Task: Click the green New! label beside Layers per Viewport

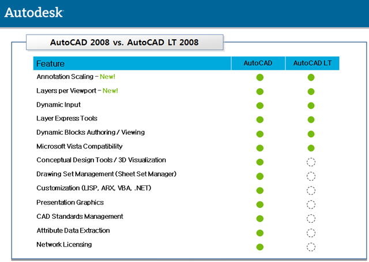Action: pyautogui.click(x=110, y=91)
